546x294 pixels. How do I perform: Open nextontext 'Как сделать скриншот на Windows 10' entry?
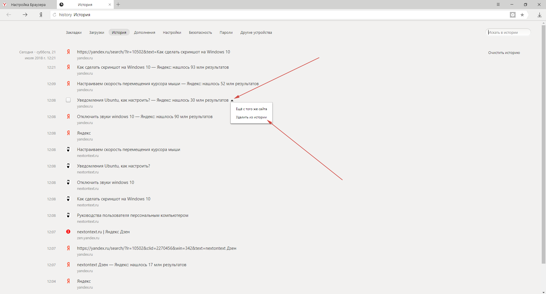click(x=114, y=199)
